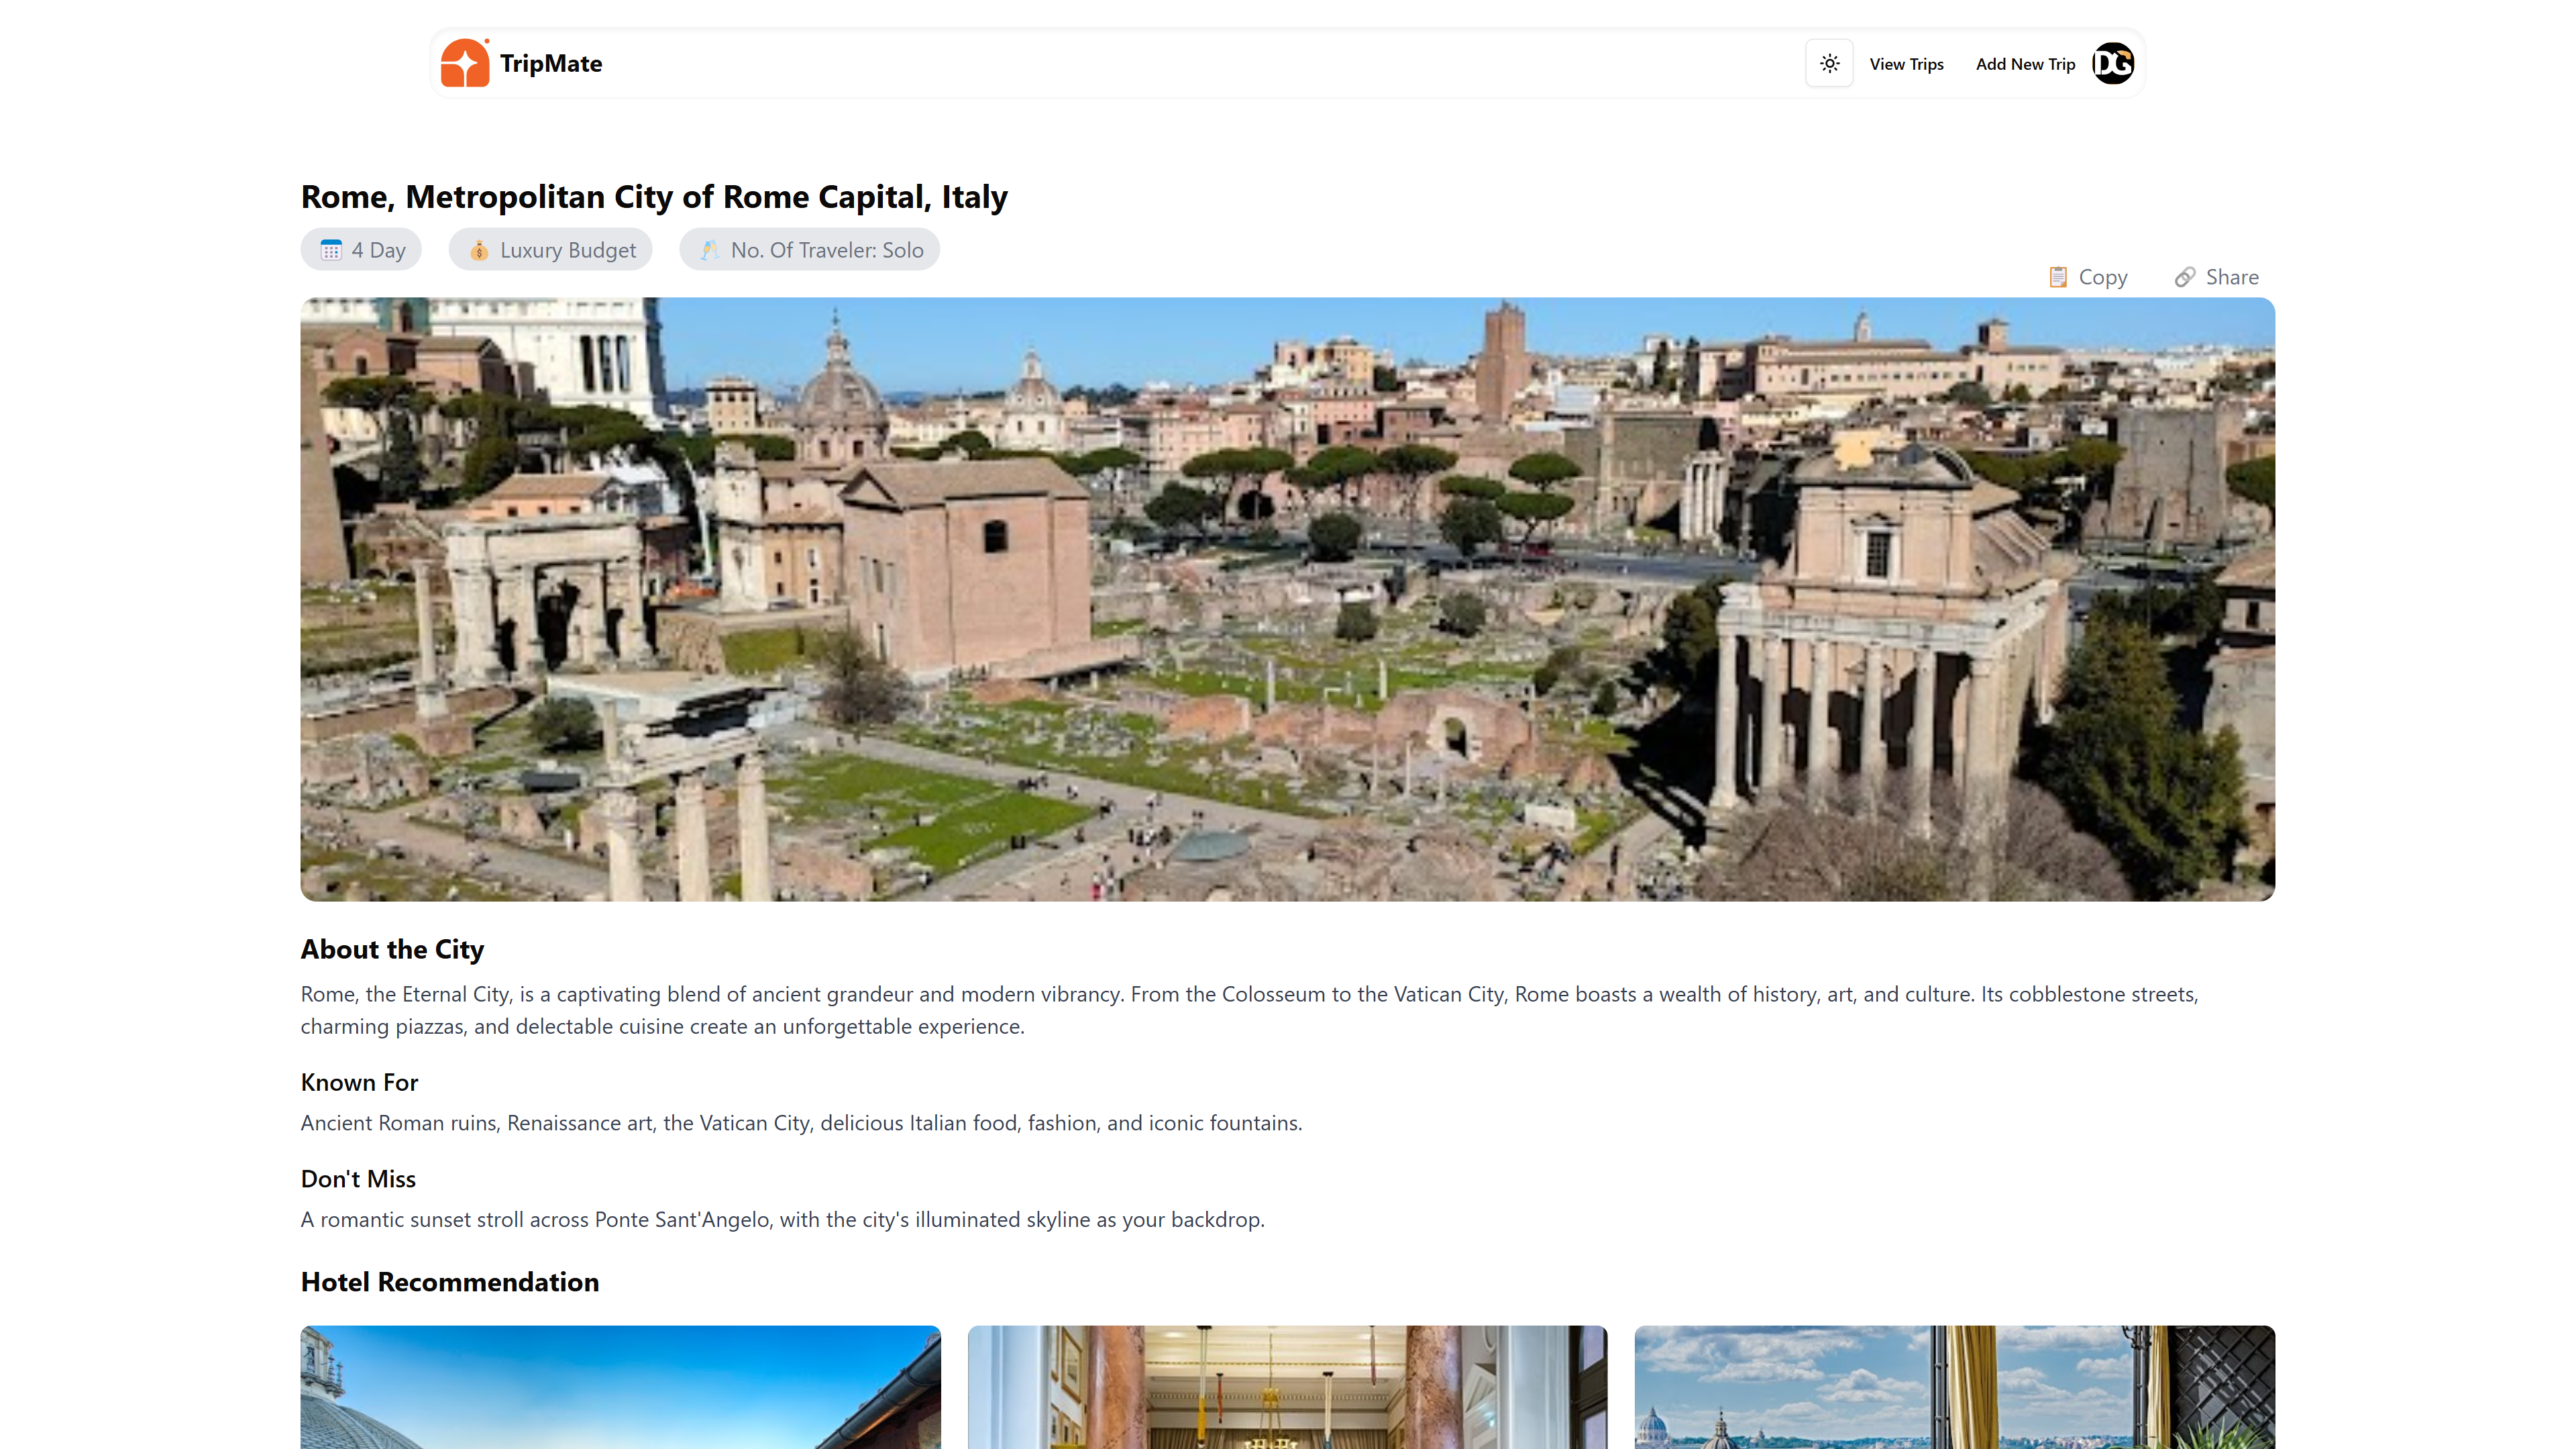Click the chain-link Share icon
The width and height of the screenshot is (2576, 1449).
pos(2185,277)
